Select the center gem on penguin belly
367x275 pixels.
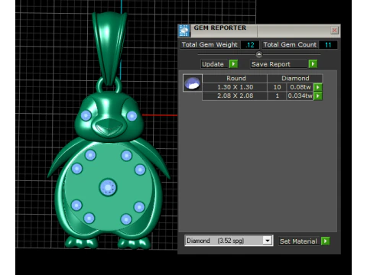point(108,187)
